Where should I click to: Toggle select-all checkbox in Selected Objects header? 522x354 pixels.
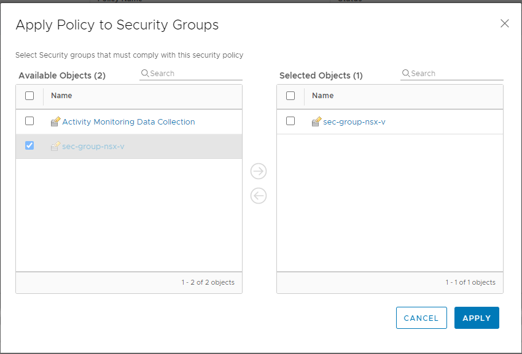(290, 96)
